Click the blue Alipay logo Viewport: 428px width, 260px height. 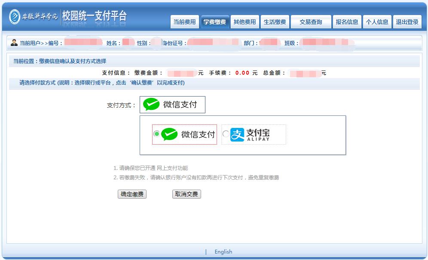tap(237, 135)
